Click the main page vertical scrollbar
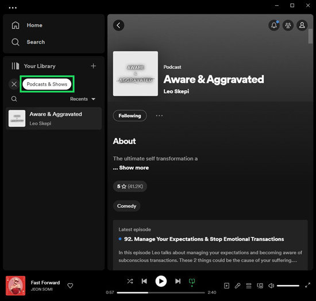The height and width of the screenshot is (301, 316). click(x=310, y=36)
